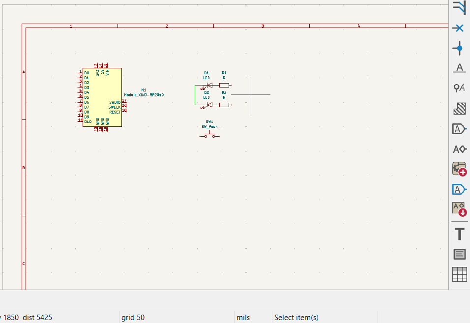470x323 pixels.
Task: Select the R1 resistor symbol
Action: tap(224, 86)
